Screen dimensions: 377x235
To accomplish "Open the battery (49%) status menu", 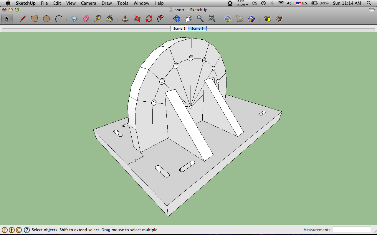I will click(320, 3).
